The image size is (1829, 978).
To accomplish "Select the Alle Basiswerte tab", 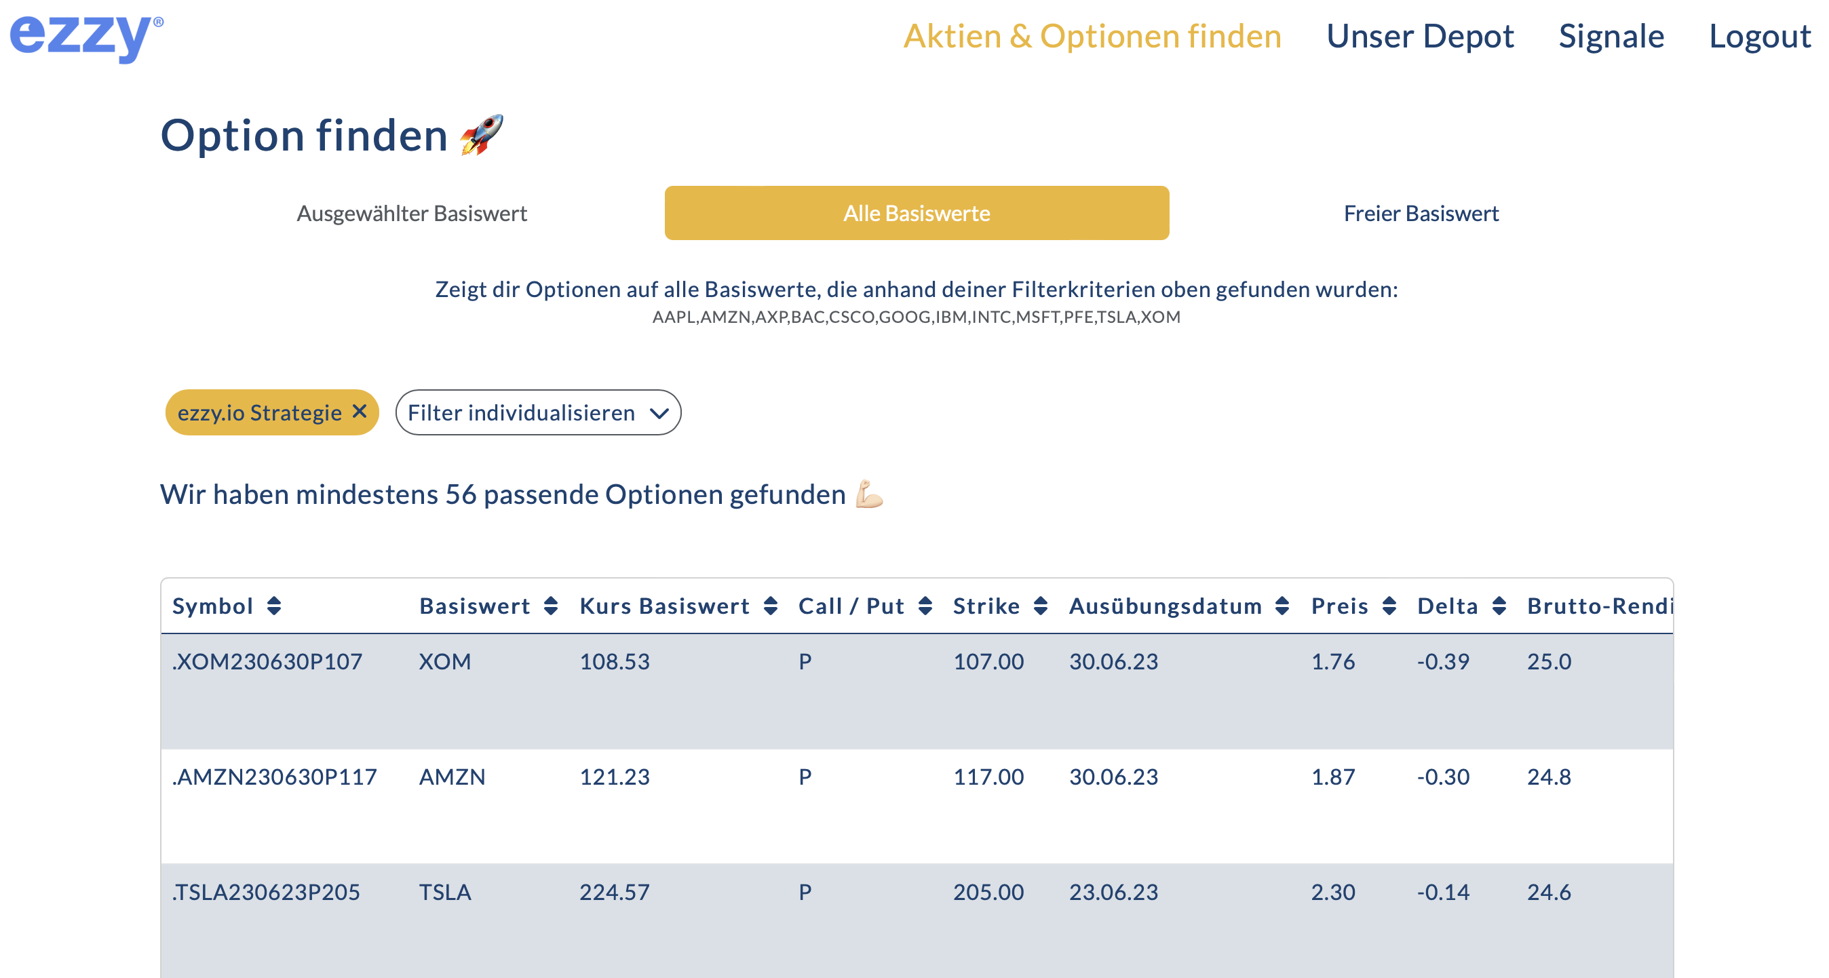I will pos(916,213).
